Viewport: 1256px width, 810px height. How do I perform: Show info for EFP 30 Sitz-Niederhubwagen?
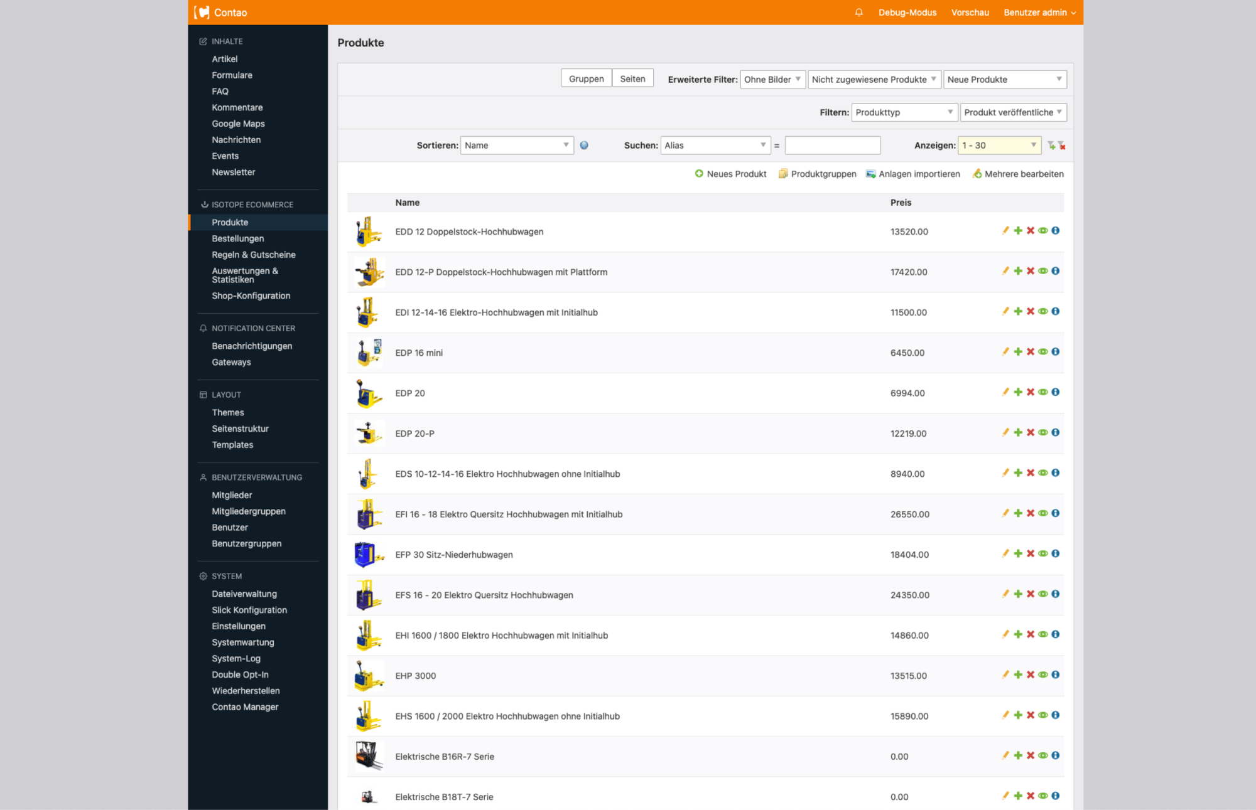(x=1056, y=553)
